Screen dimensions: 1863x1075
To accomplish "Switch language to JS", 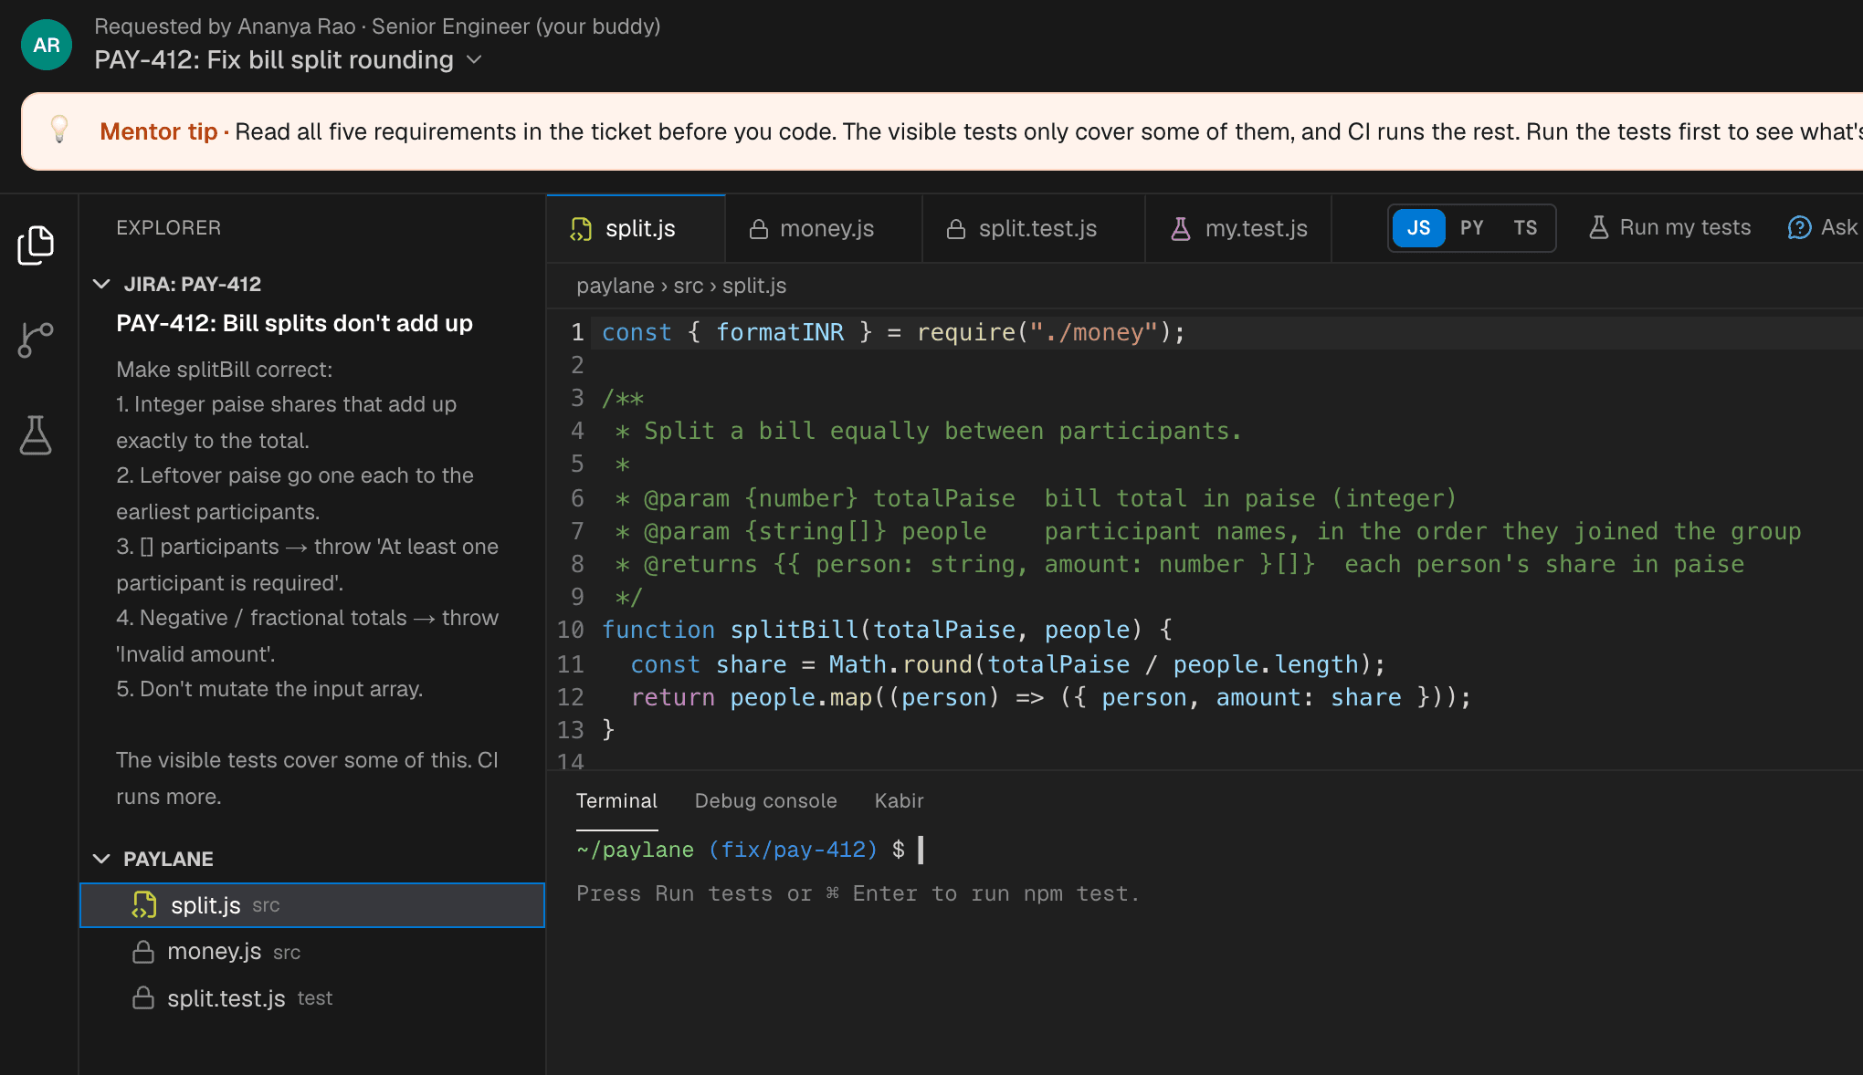I will point(1418,228).
